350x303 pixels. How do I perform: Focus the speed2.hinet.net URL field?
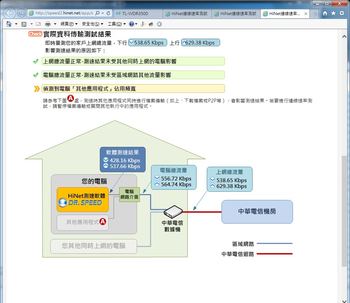click(64, 13)
